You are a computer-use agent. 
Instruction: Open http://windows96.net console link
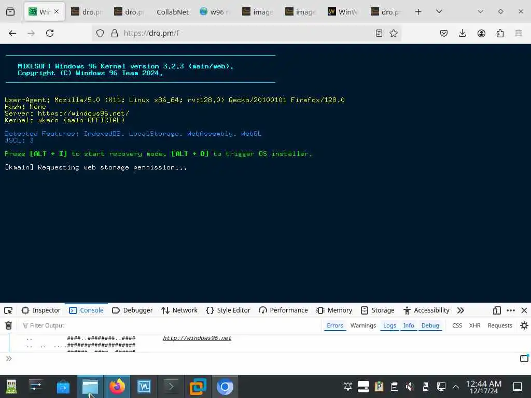tap(197, 338)
